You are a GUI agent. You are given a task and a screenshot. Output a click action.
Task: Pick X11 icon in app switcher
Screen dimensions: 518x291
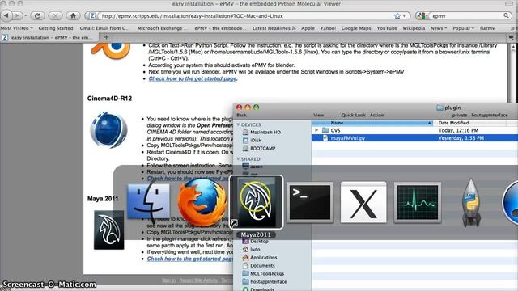click(x=363, y=202)
